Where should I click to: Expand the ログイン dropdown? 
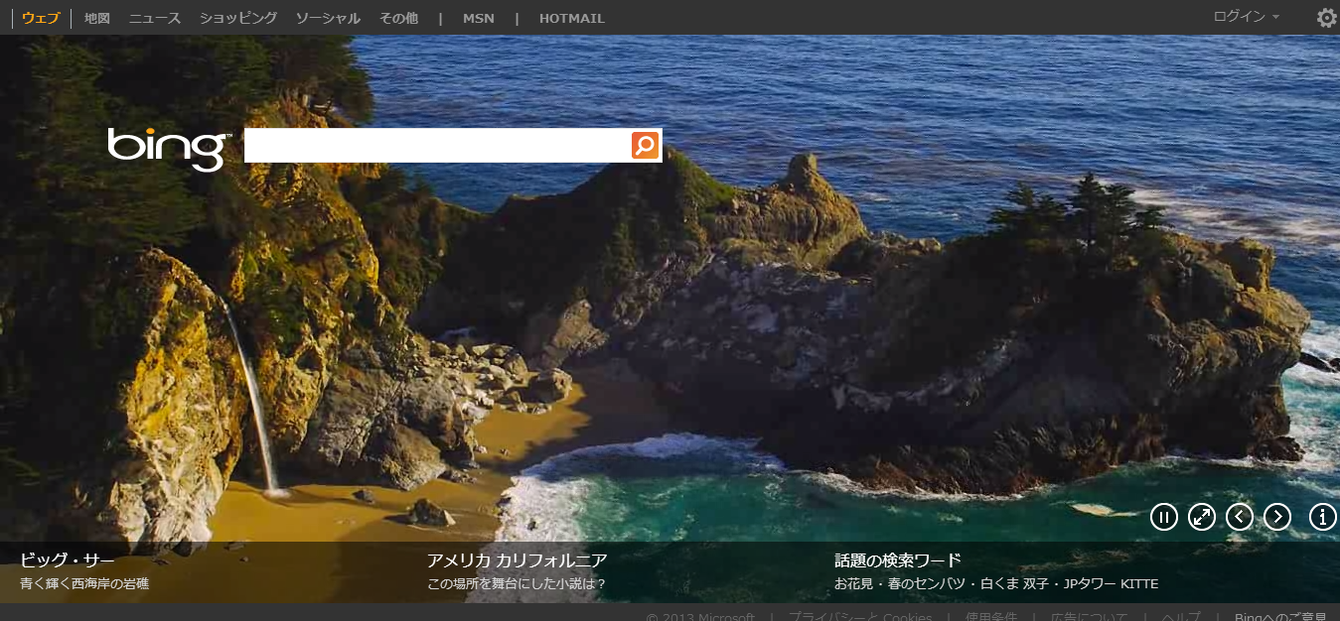pyautogui.click(x=1246, y=17)
